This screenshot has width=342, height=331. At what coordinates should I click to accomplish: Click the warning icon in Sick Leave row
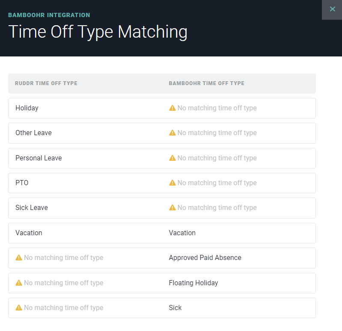[x=172, y=208]
